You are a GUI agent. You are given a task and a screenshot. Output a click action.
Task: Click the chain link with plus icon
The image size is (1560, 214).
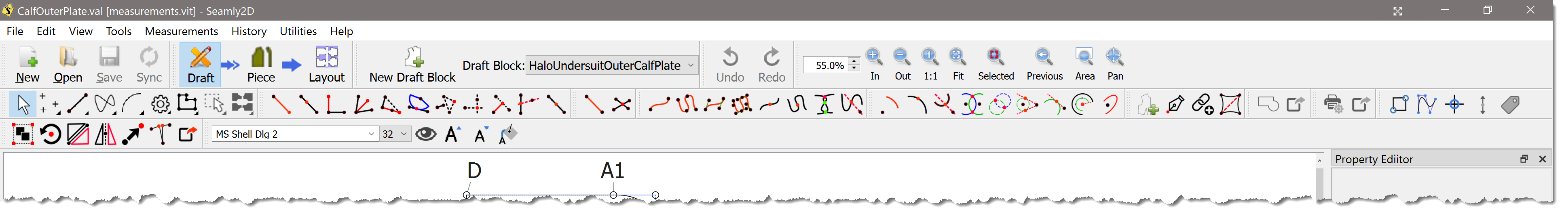pyautogui.click(x=1203, y=105)
